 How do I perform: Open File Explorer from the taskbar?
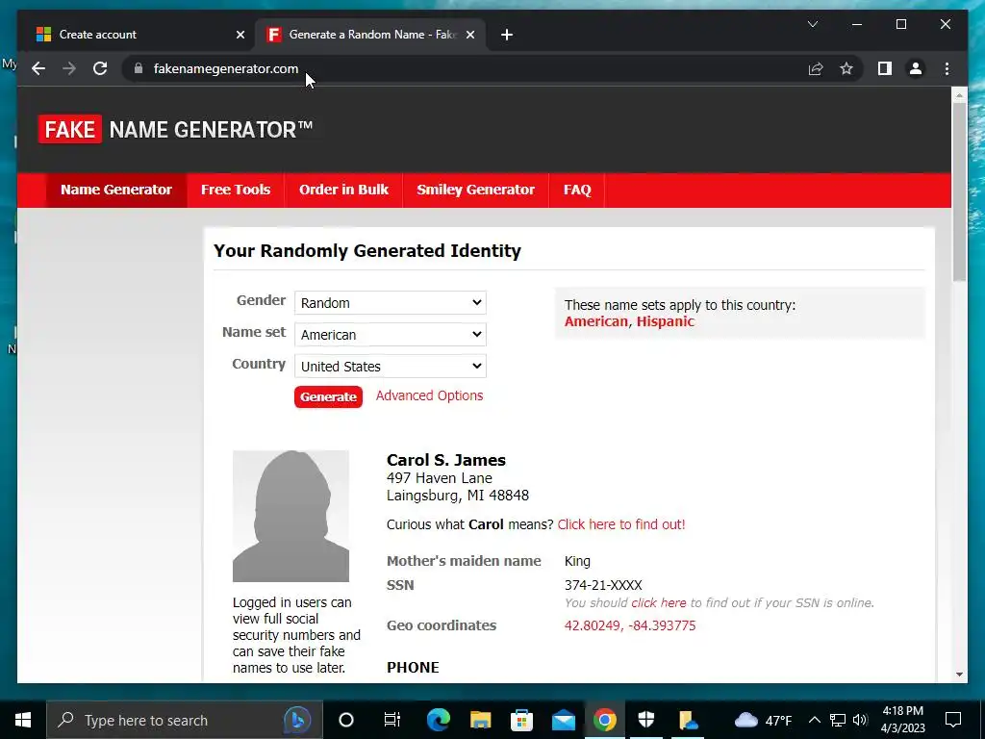(x=480, y=720)
